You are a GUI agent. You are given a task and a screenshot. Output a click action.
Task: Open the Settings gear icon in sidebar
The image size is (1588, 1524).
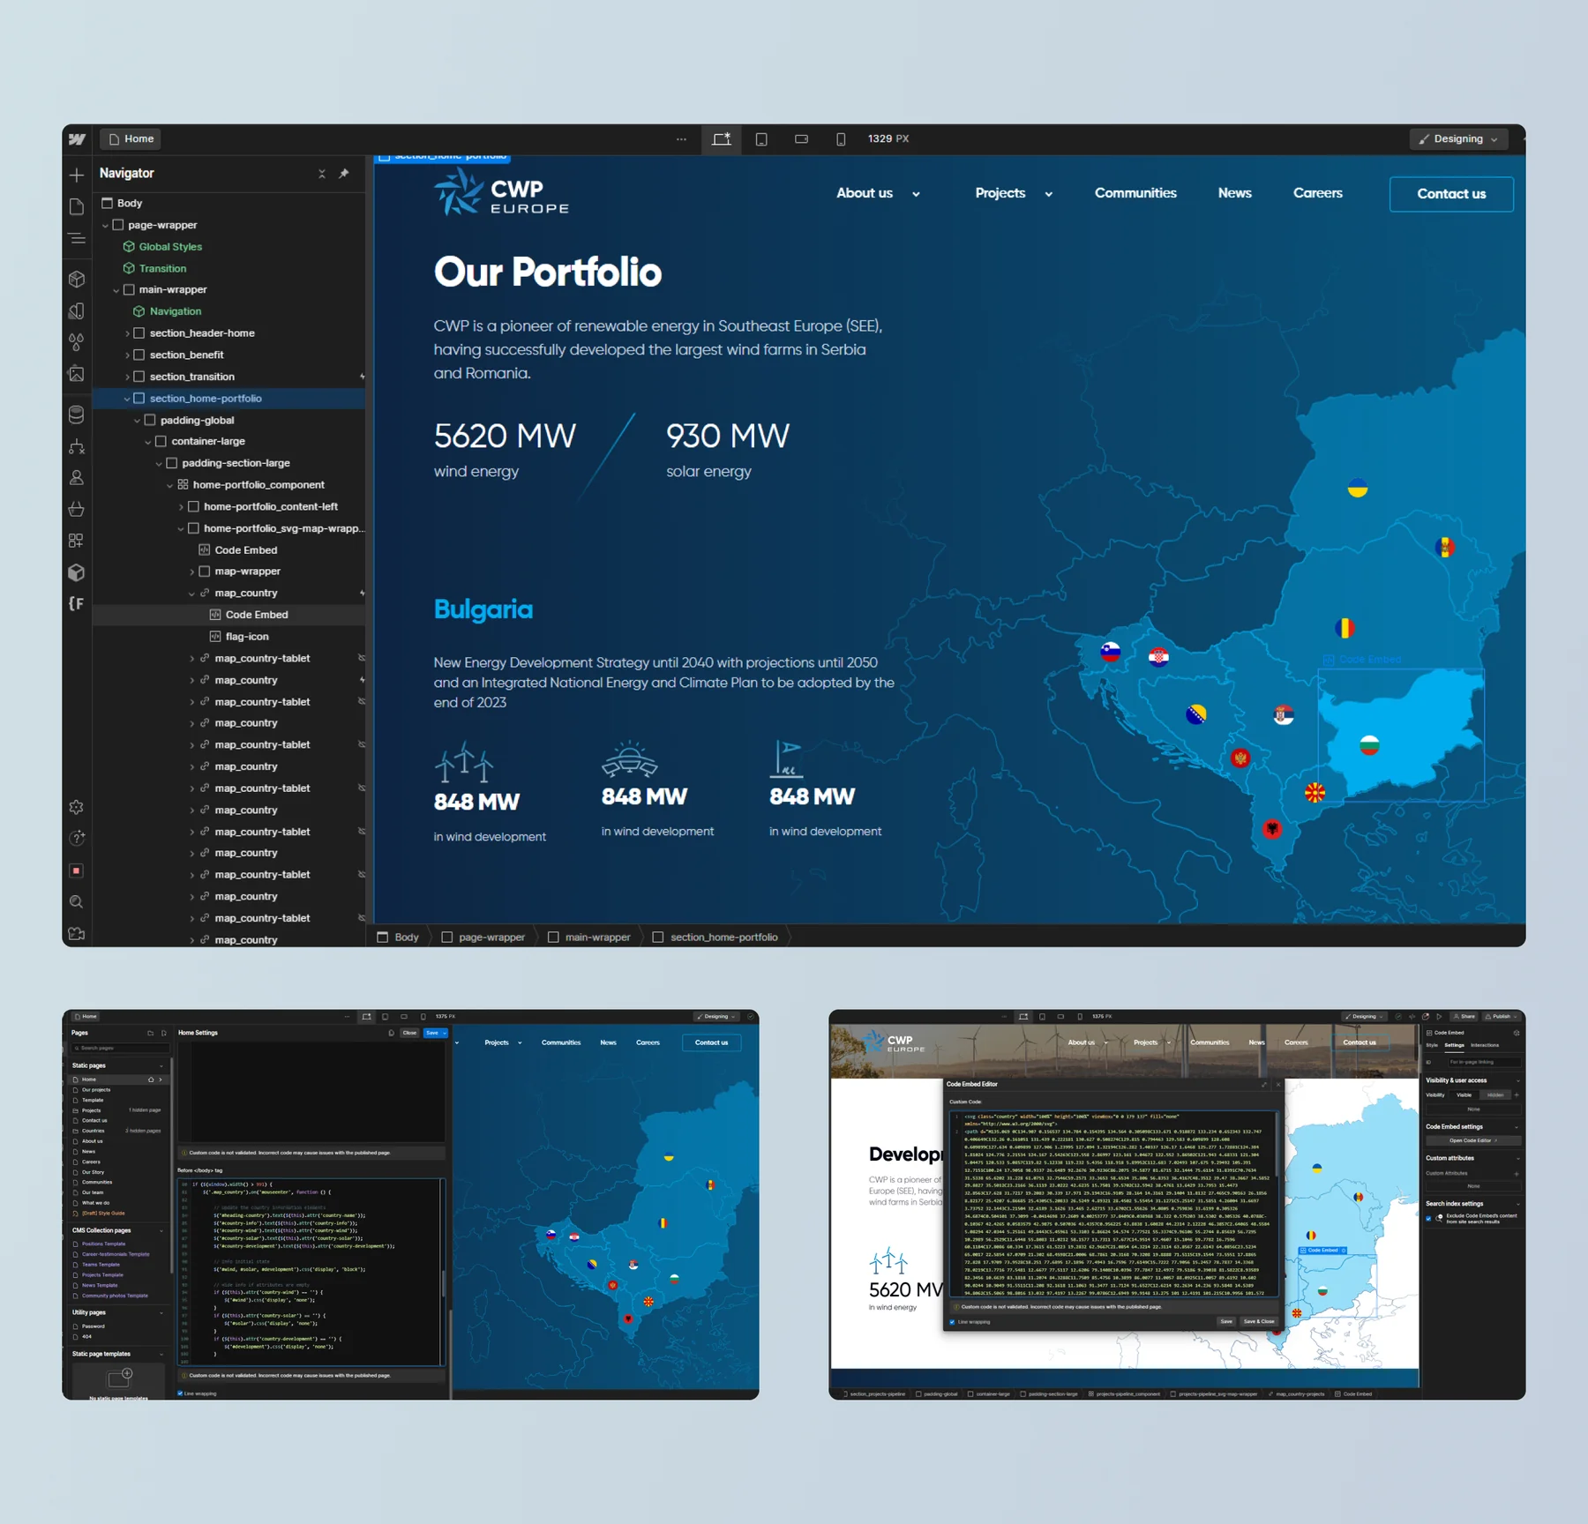click(77, 807)
